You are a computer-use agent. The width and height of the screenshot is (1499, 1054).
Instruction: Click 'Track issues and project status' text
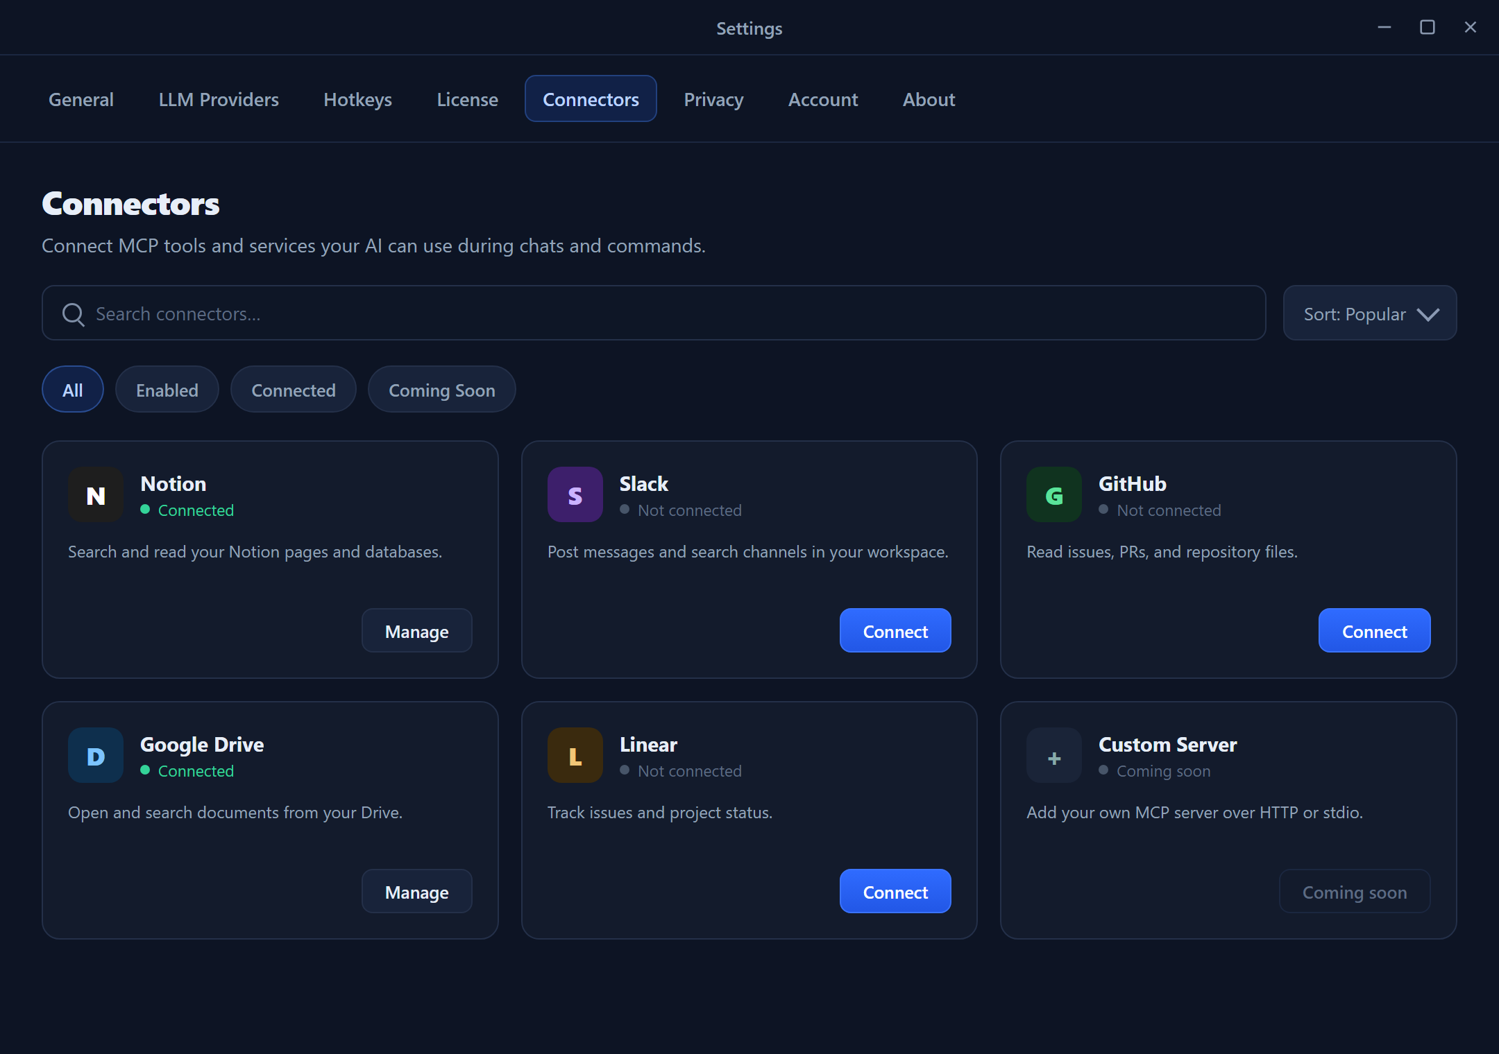pyautogui.click(x=660, y=813)
